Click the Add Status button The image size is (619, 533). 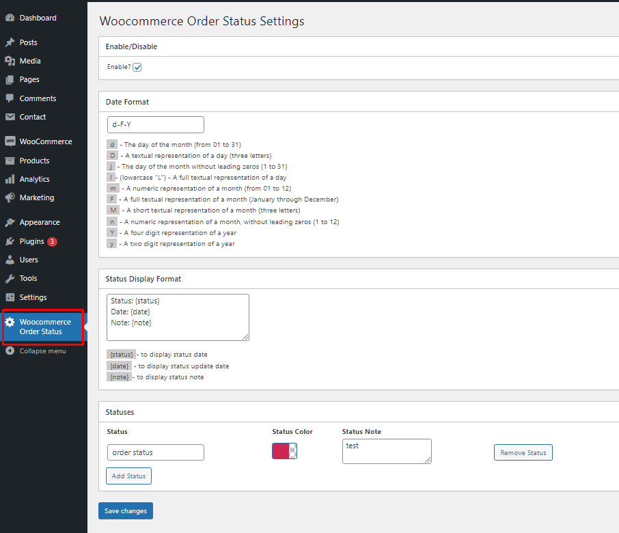click(128, 476)
